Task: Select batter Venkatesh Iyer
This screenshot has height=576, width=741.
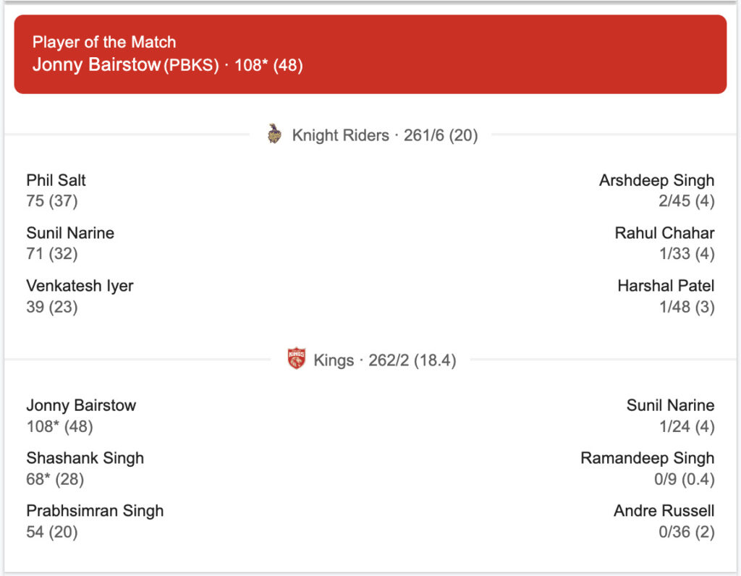Action: [80, 286]
